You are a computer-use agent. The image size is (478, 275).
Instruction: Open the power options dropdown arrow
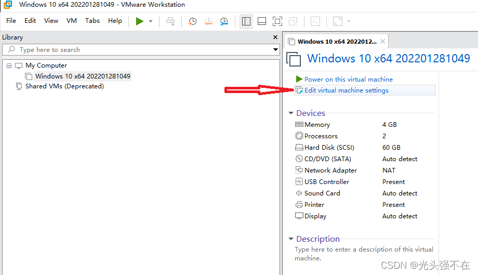pos(151,21)
